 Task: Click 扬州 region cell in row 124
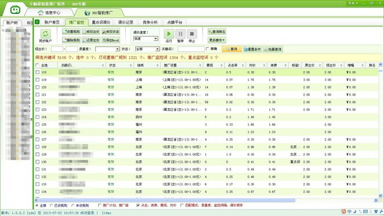click(x=139, y=117)
